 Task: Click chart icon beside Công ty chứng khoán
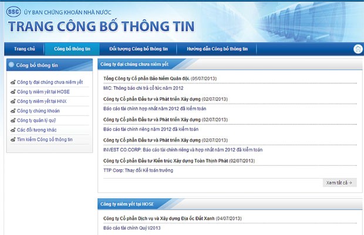click(13, 111)
